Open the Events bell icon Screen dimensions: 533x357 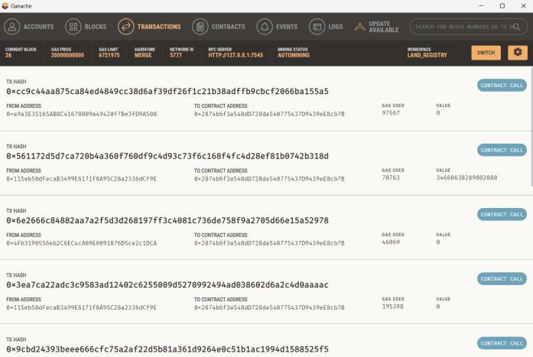pos(265,27)
